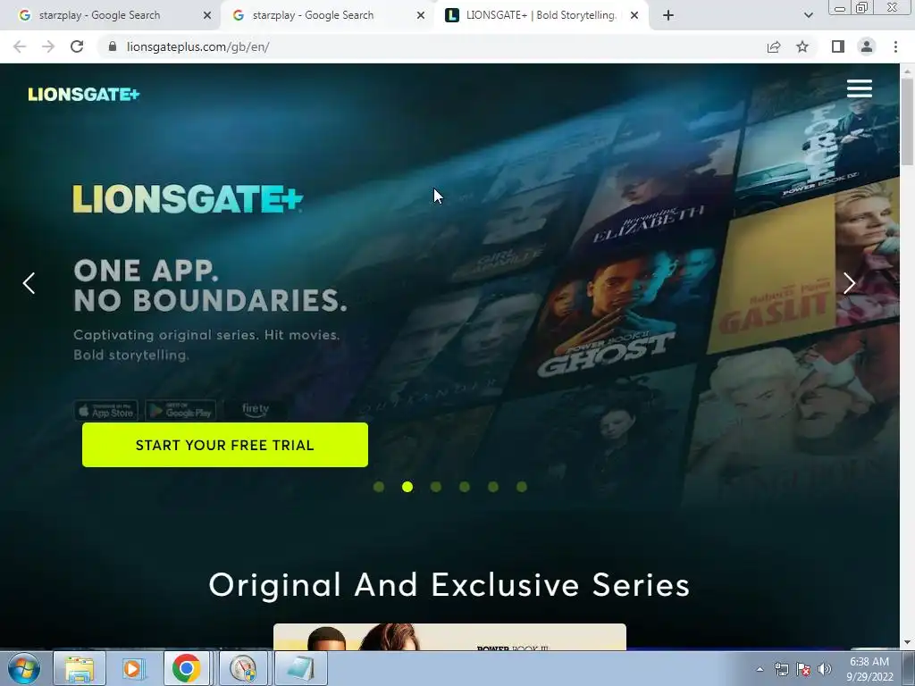
Task: Select third carousel dot indicator
Action: 436,487
